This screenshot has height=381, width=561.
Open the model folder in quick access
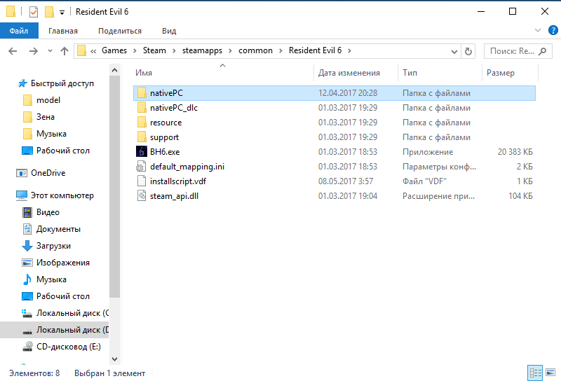click(42, 100)
